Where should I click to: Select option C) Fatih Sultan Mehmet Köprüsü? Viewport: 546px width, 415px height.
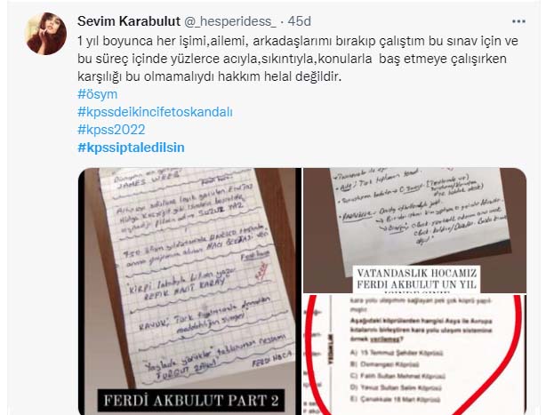(x=397, y=376)
